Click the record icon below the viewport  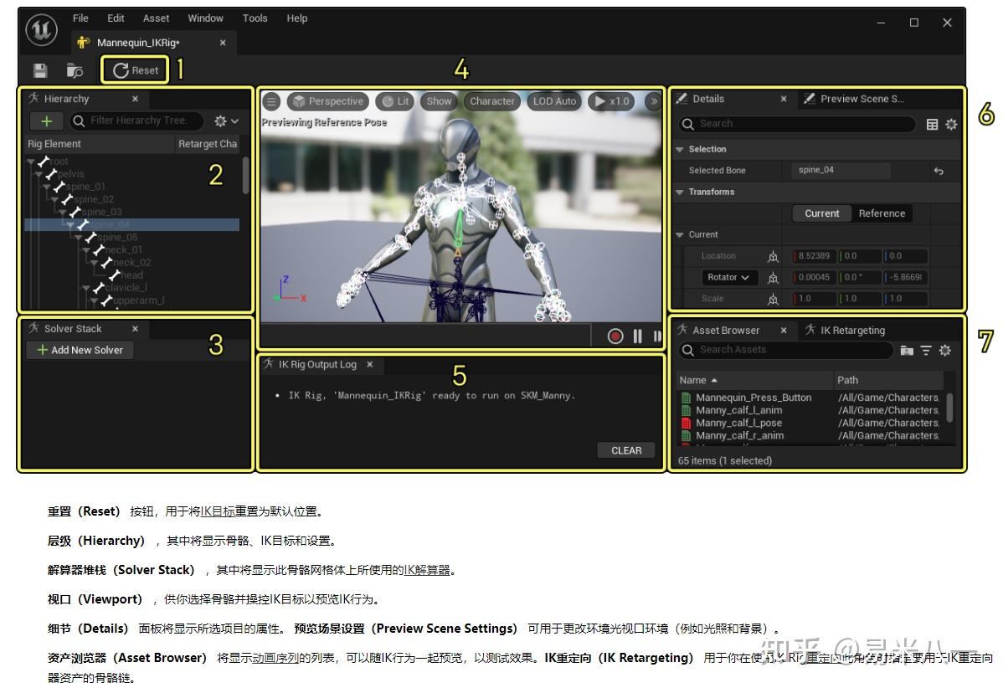(615, 336)
